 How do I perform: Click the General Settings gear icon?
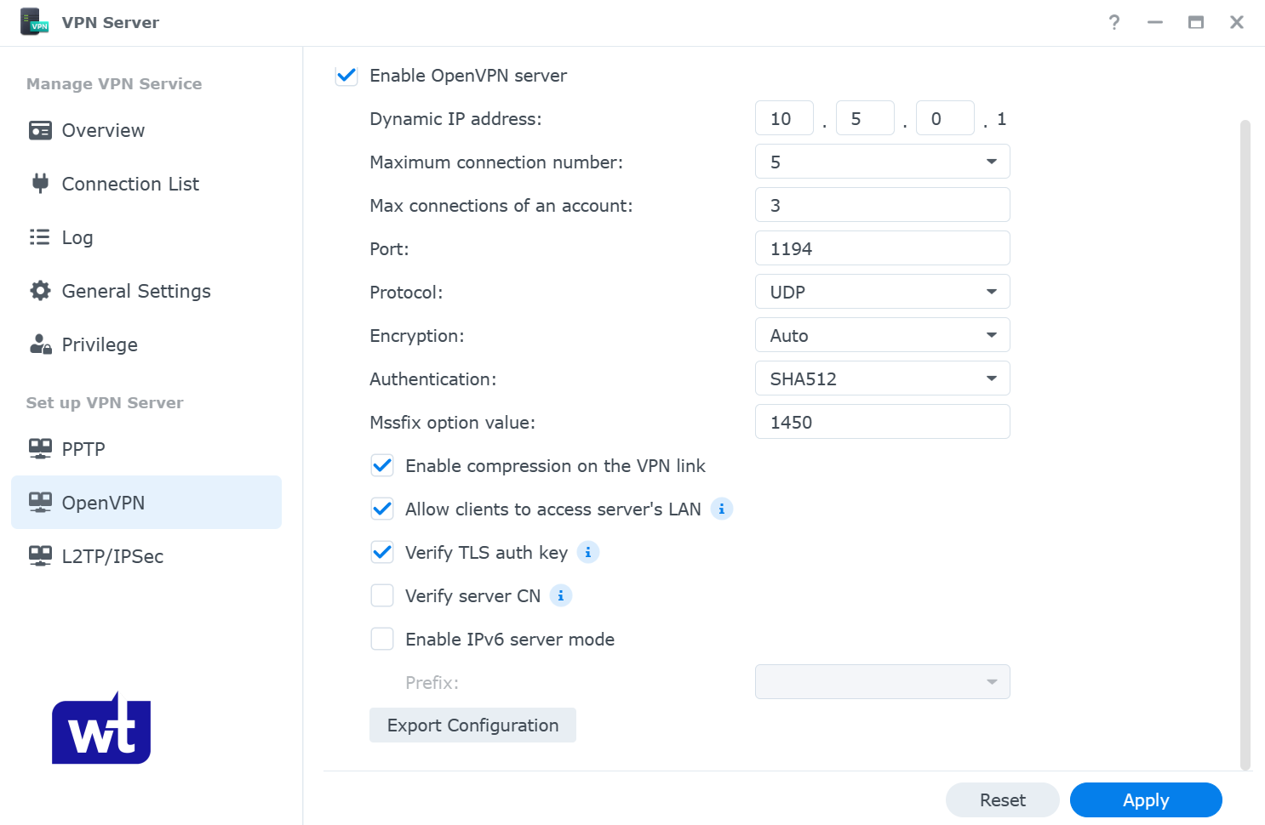click(x=40, y=291)
